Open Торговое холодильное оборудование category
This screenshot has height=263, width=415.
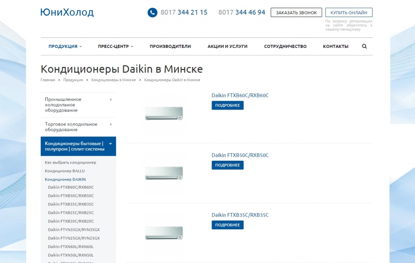tap(78, 127)
